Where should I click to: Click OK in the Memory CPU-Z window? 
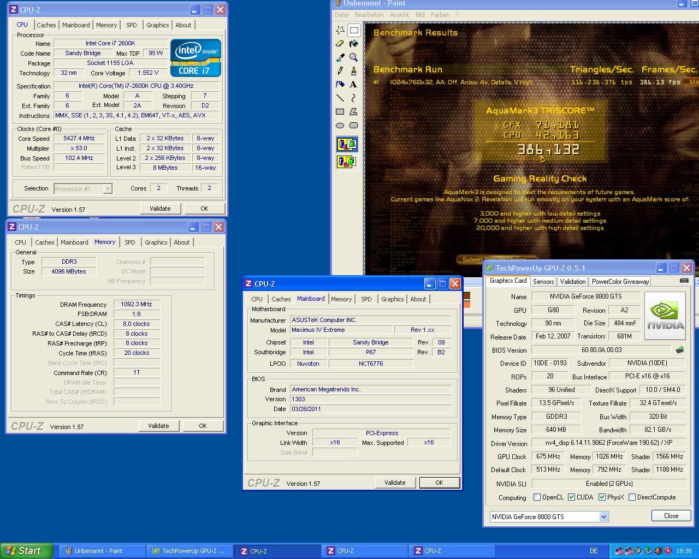point(203,426)
